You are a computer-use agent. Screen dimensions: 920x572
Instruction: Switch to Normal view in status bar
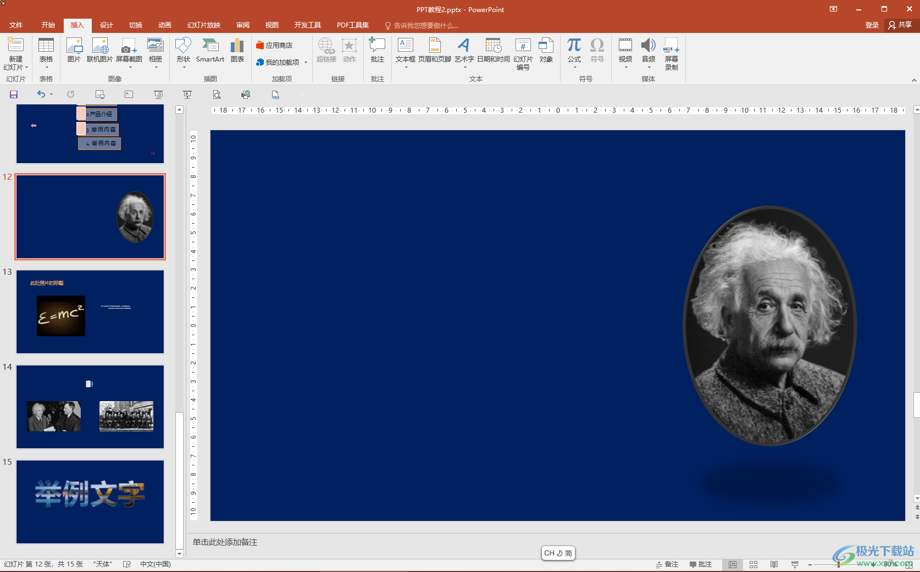click(x=733, y=564)
